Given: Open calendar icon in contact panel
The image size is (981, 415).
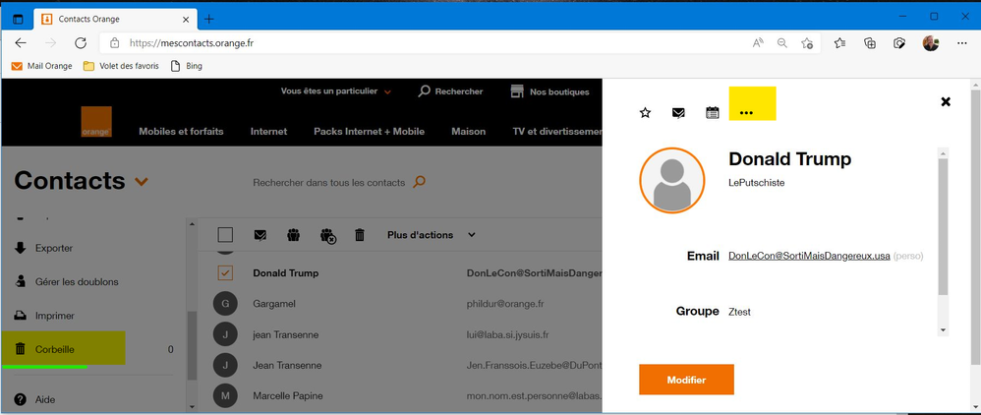Looking at the screenshot, I should 713,113.
